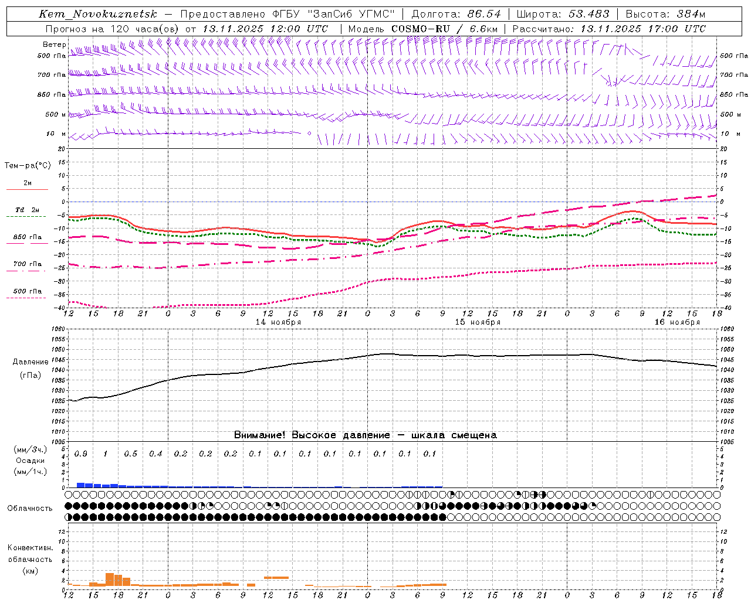Click the 'Конвективн.' convective cloud label

coord(30,548)
